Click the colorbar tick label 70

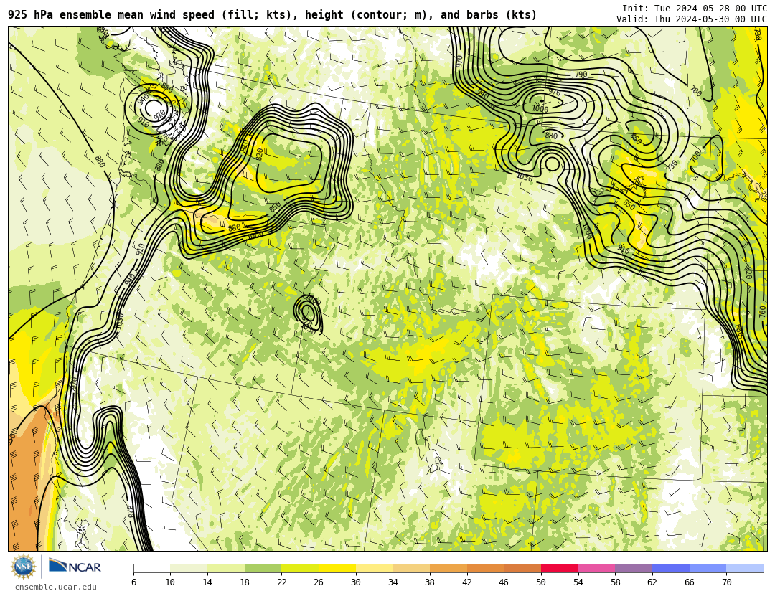click(726, 582)
